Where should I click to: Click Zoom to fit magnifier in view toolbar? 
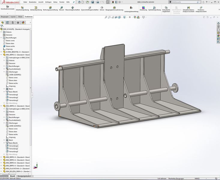(106, 17)
